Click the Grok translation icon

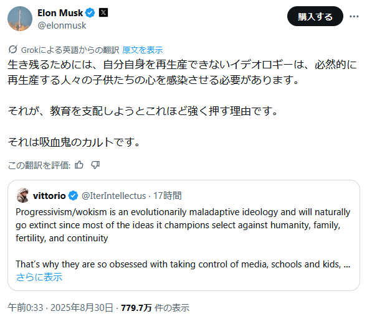pos(13,49)
